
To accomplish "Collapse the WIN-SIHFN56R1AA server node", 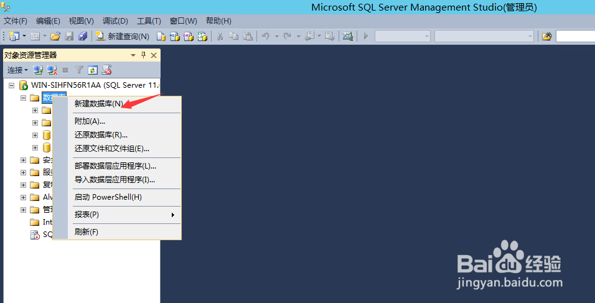I will pos(11,85).
